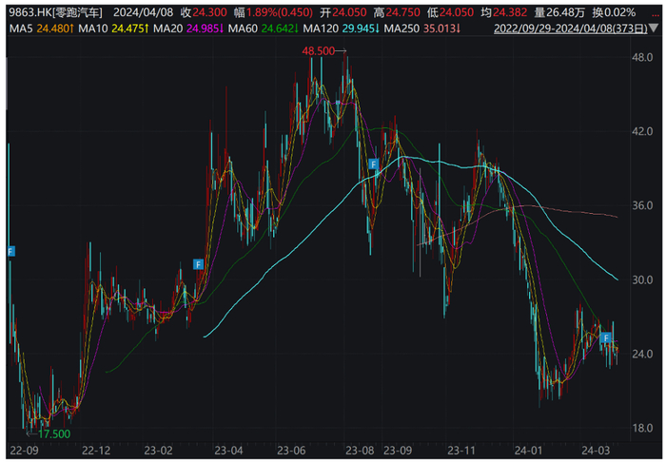Click the volume value 量26.48万
Image resolution: width=666 pixels, height=462 pixels.
[x=559, y=12]
